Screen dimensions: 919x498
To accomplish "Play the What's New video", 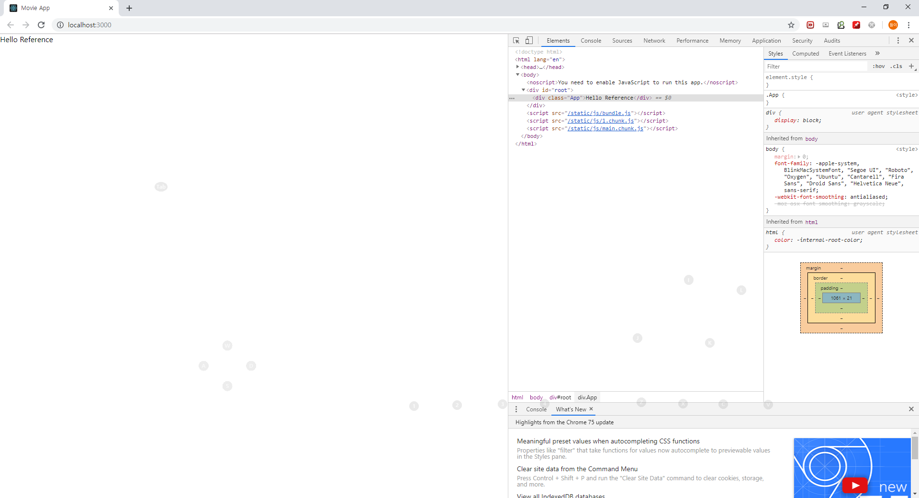I will [855, 485].
